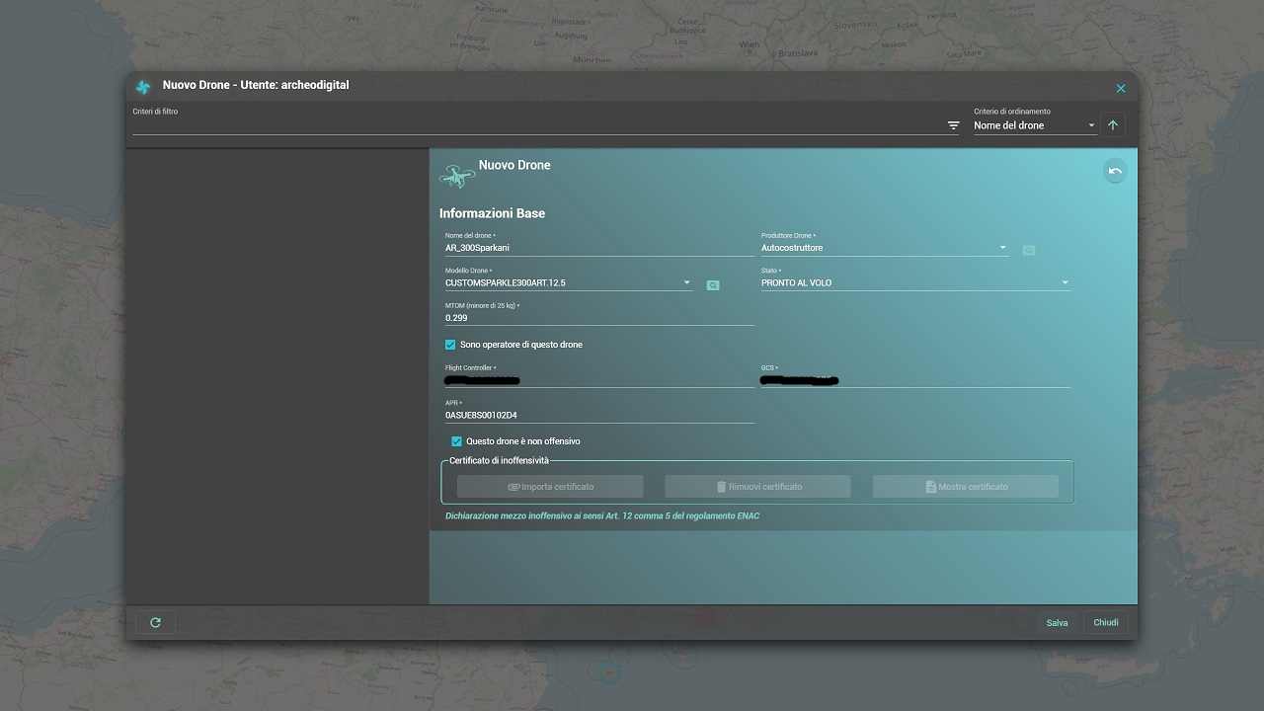Click Importa certificato button
1264x711 pixels.
tap(550, 487)
